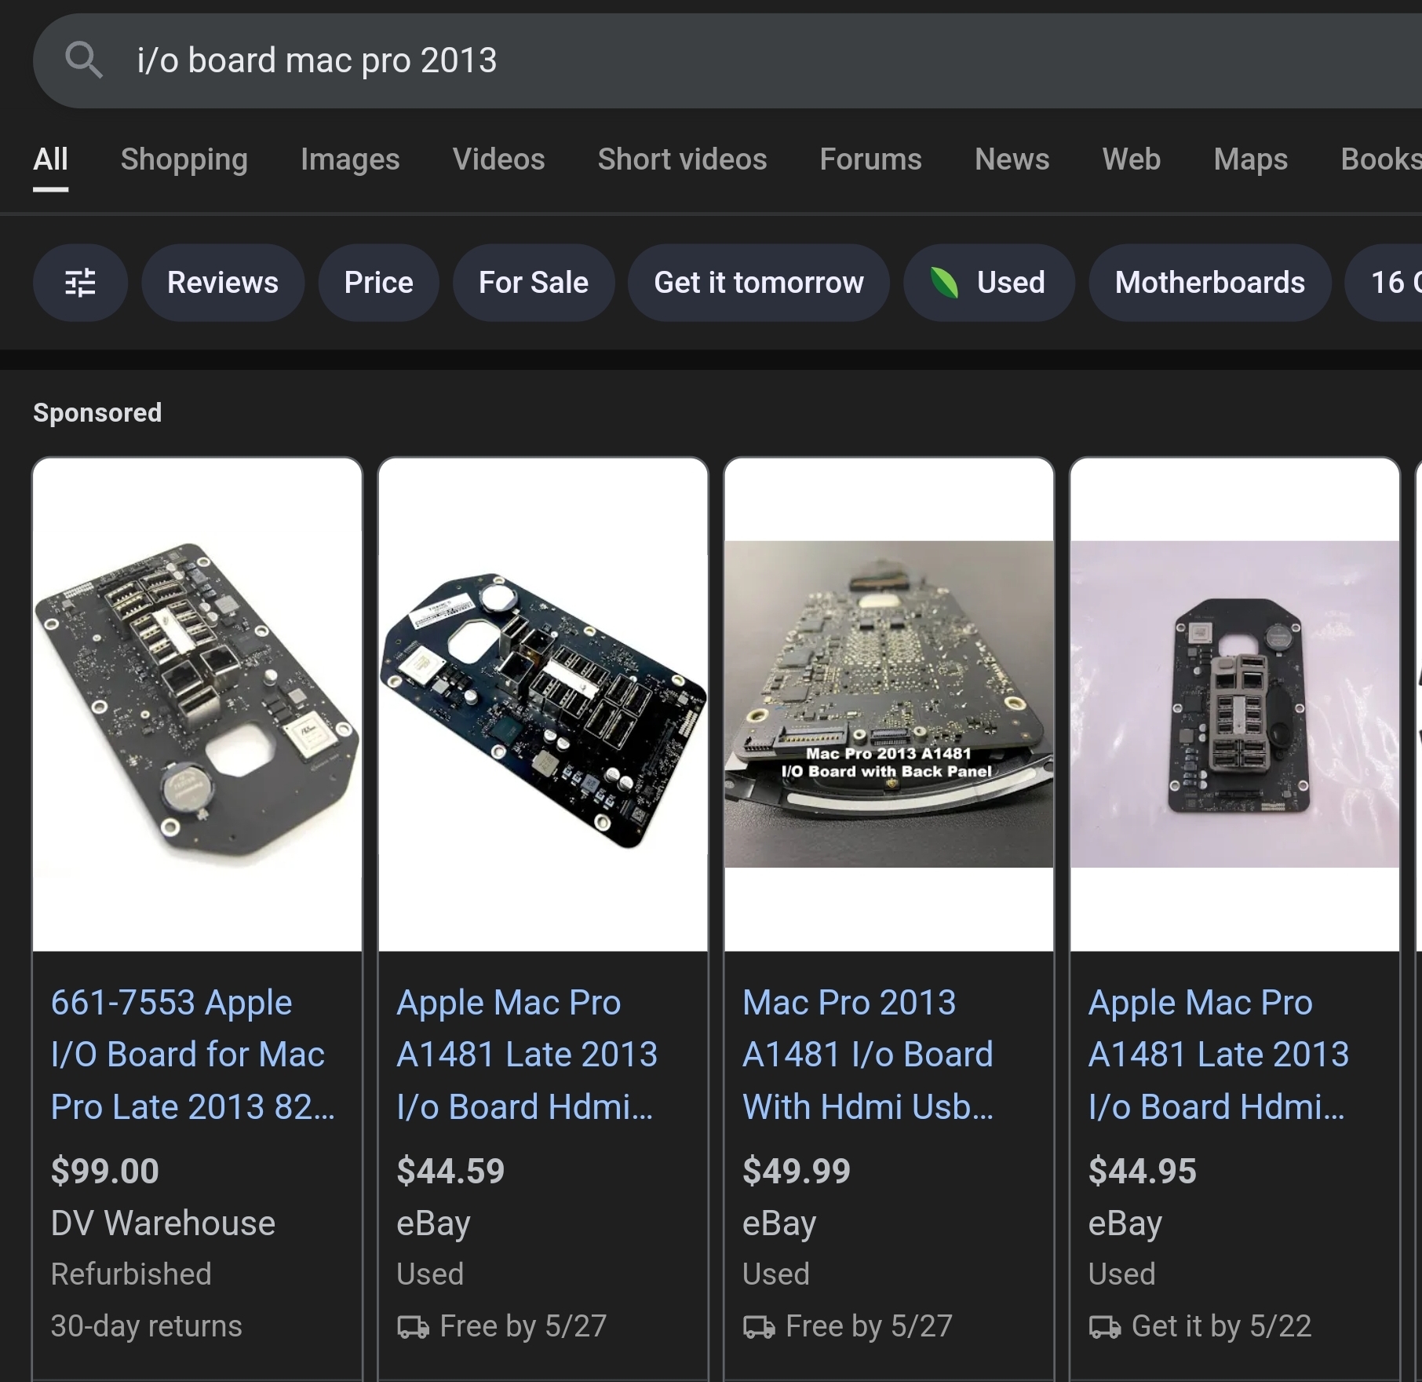Click 'Free by 5/27' under the $49.99 listing
1422x1382 pixels.
[x=870, y=1326]
